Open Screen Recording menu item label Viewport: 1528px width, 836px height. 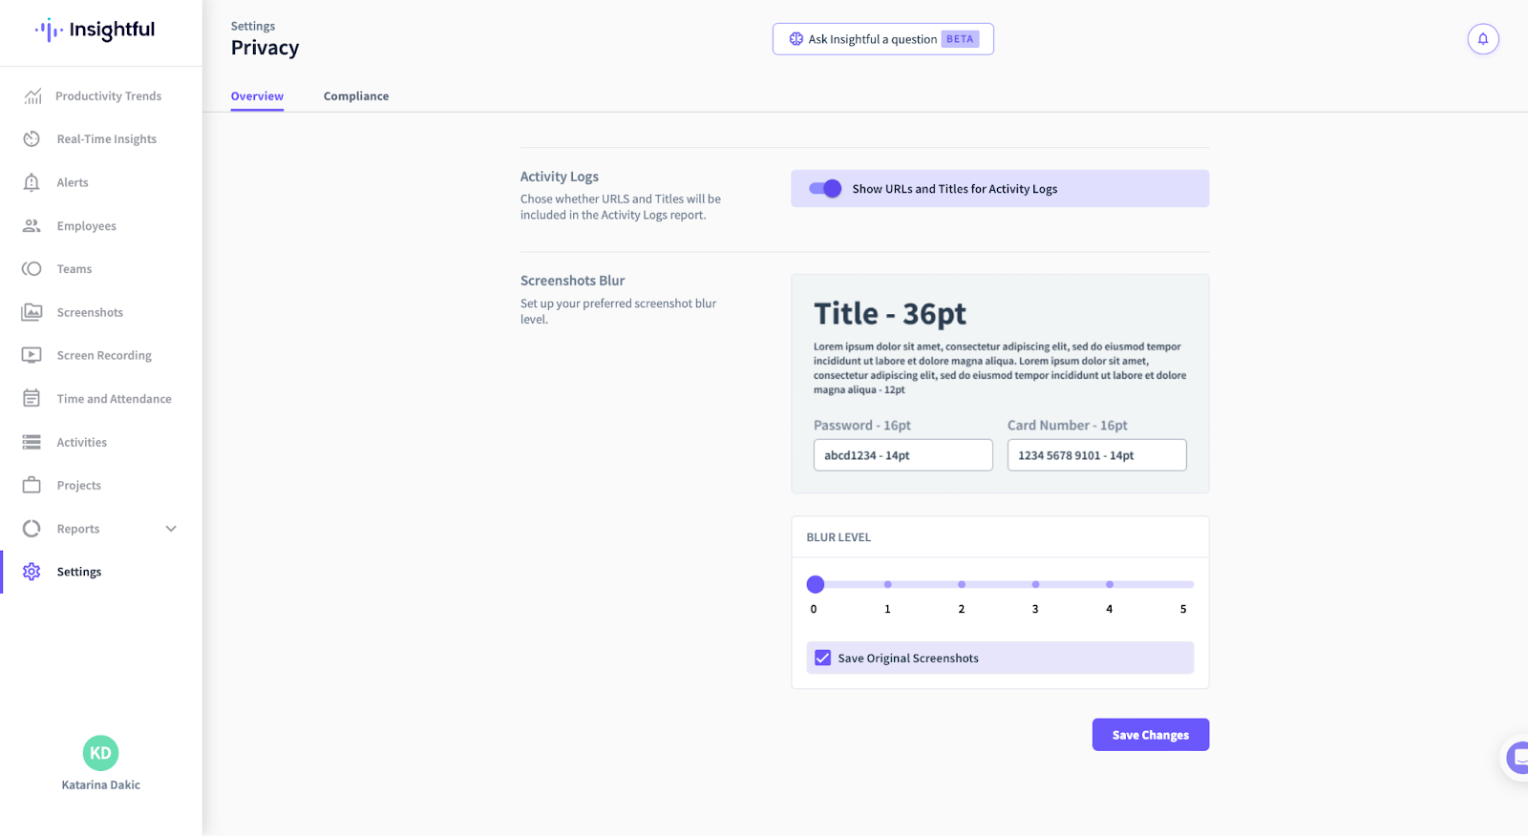pyautogui.click(x=104, y=356)
